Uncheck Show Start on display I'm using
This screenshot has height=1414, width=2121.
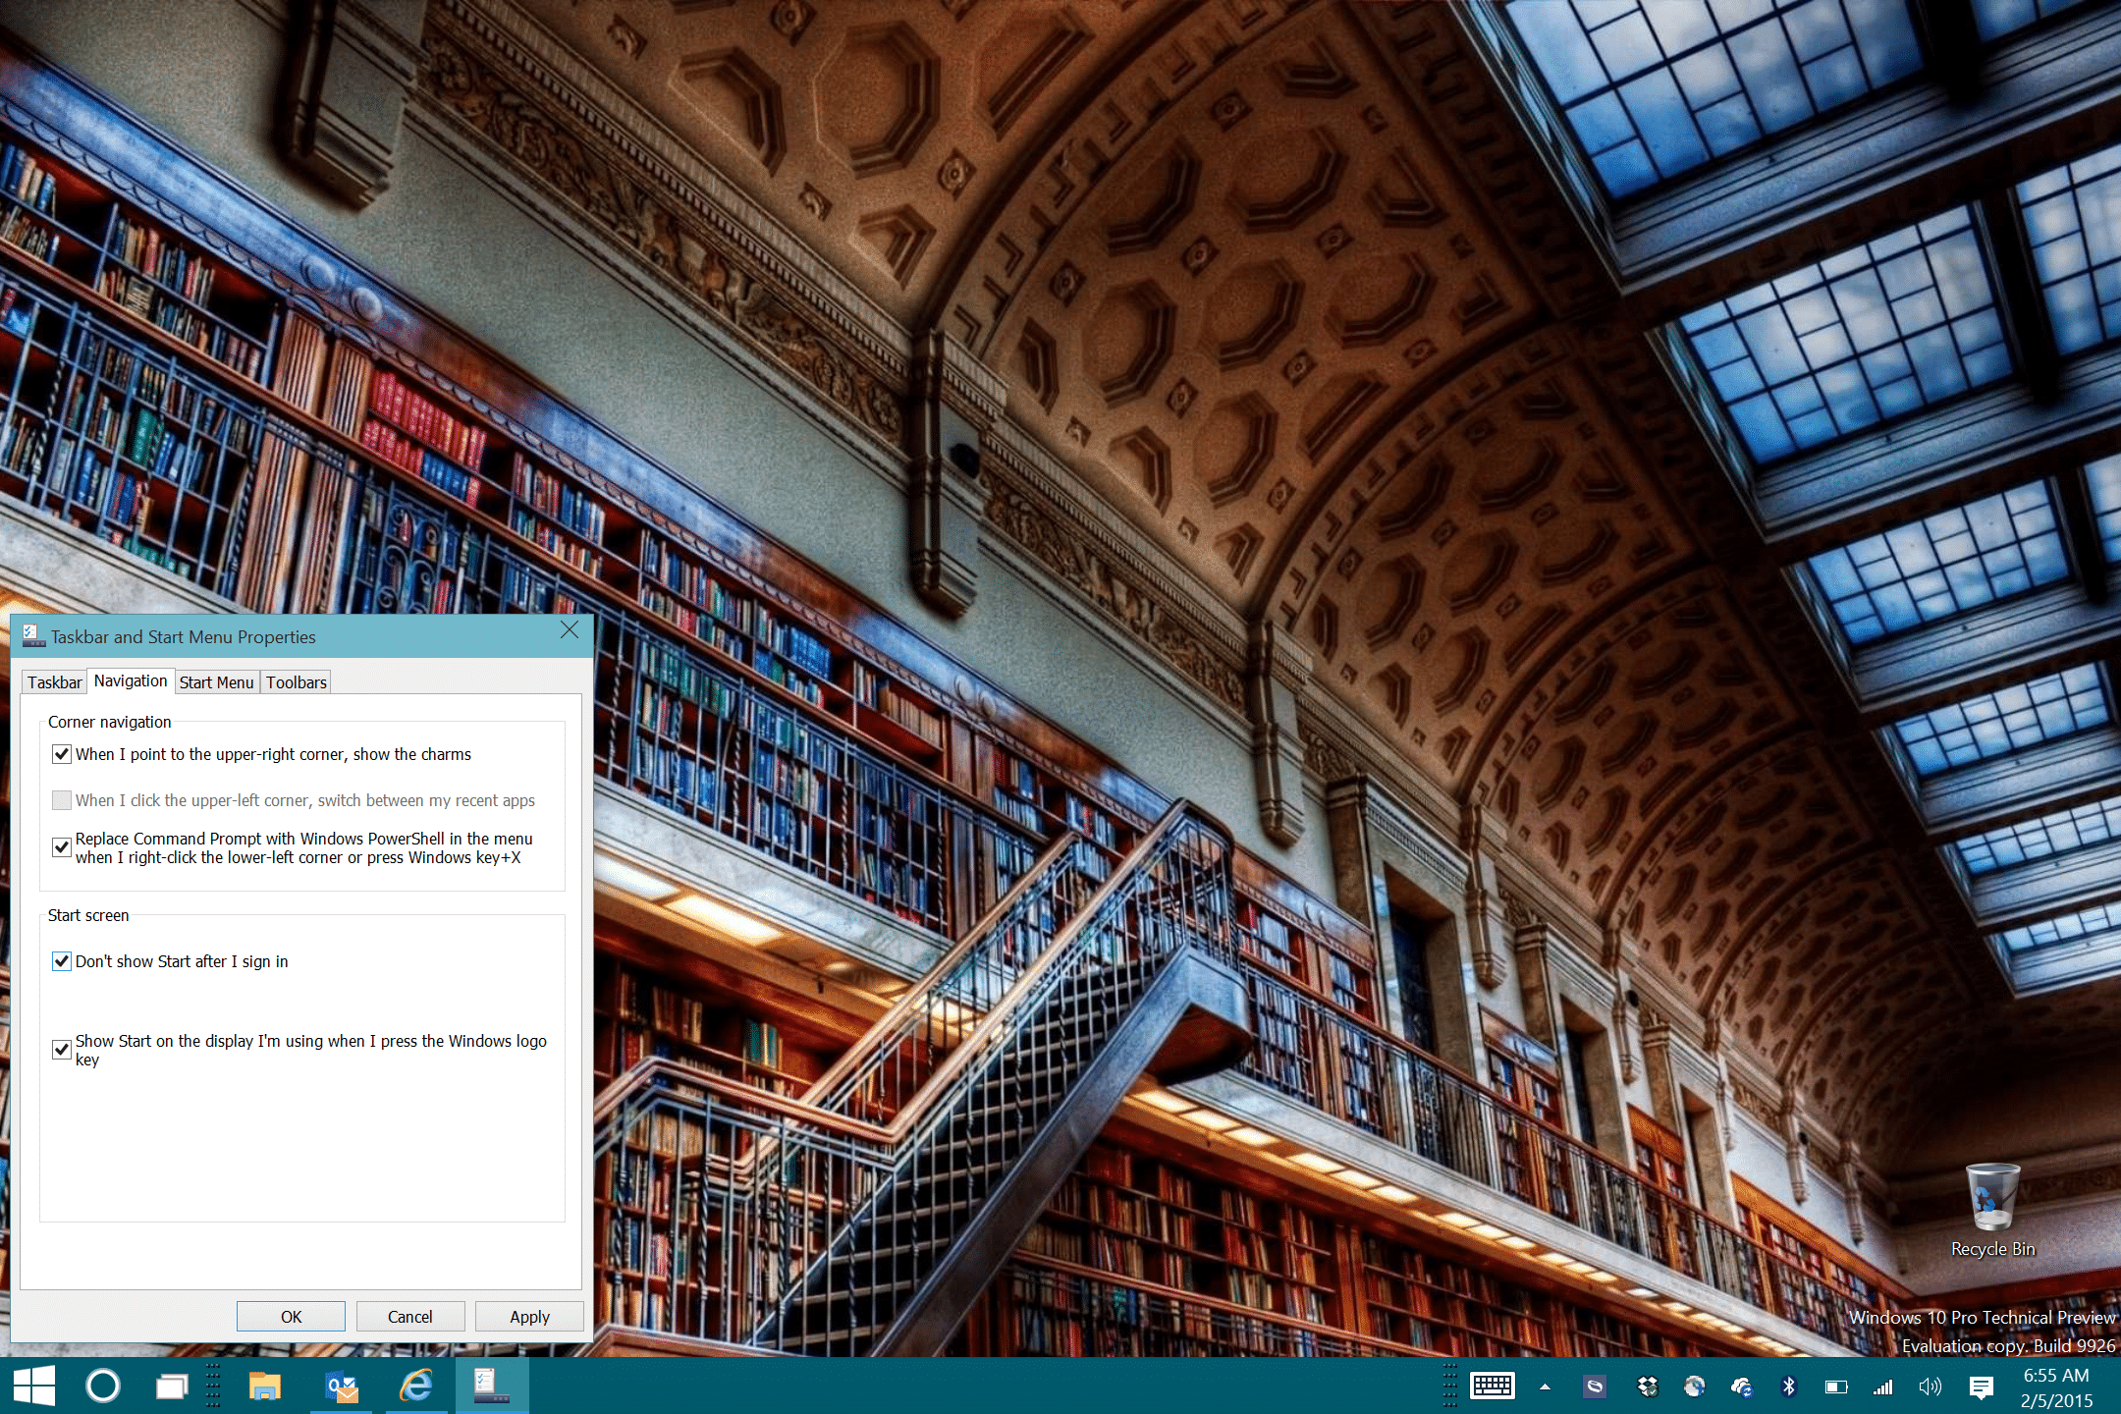[62, 1050]
